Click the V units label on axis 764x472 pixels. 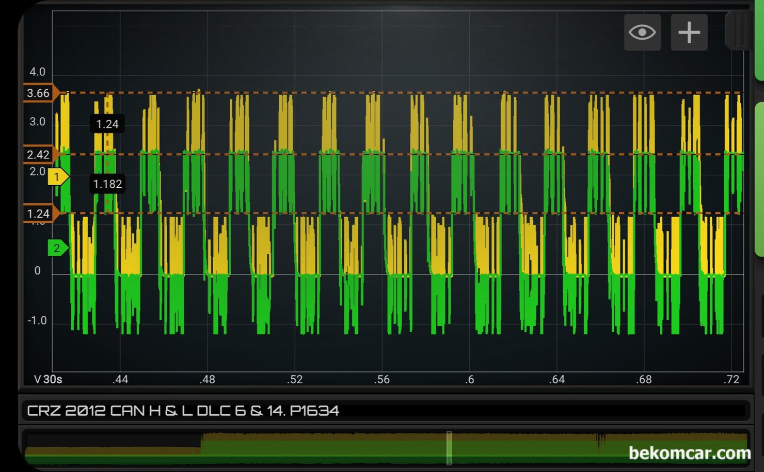tap(37, 380)
